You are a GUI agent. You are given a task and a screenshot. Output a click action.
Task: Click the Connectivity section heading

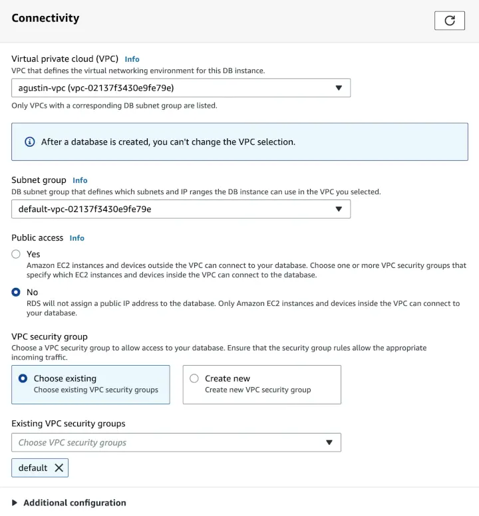tap(45, 19)
